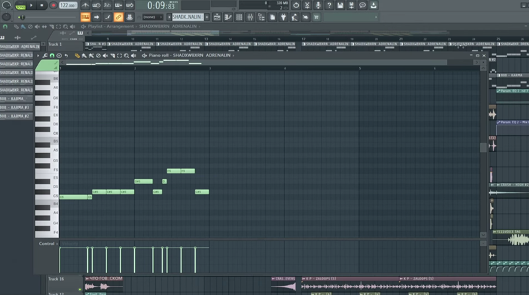Open the (none) snap dropdown
This screenshot has height=295, width=529.
(x=153, y=17)
